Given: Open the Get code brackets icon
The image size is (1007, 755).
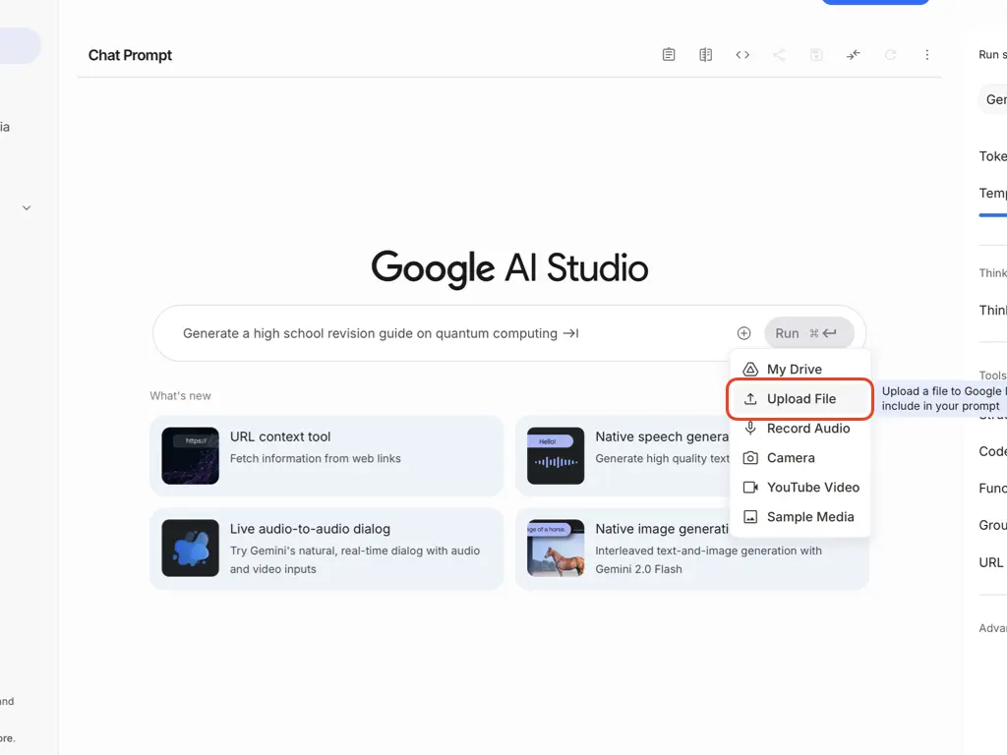Looking at the screenshot, I should point(742,55).
